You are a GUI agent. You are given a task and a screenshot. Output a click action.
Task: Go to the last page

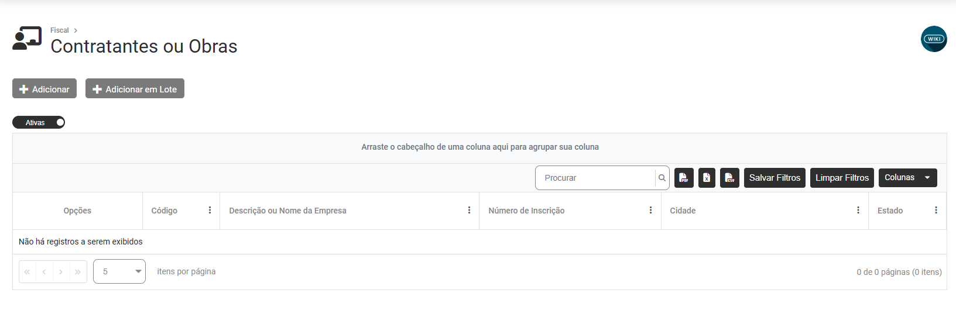pos(78,272)
